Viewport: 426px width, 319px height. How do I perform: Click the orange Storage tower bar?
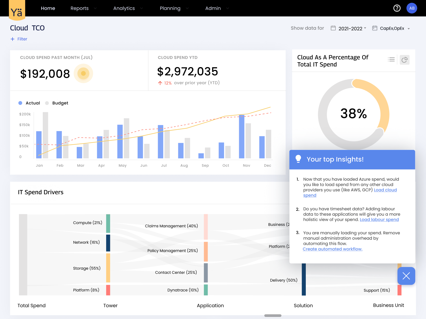coord(108,268)
